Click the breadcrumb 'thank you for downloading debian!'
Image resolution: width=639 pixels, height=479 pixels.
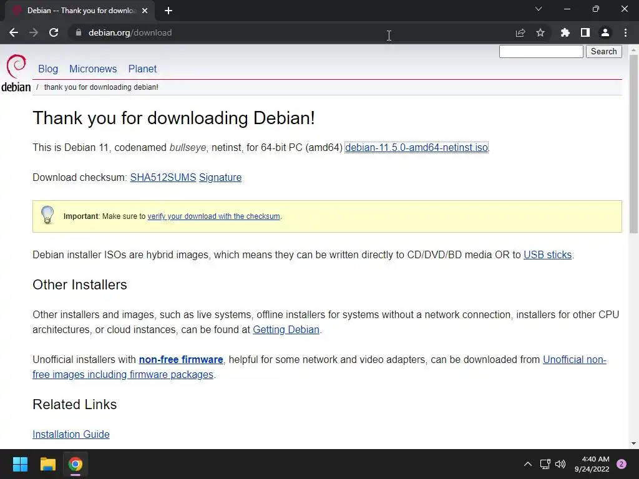[x=101, y=87]
